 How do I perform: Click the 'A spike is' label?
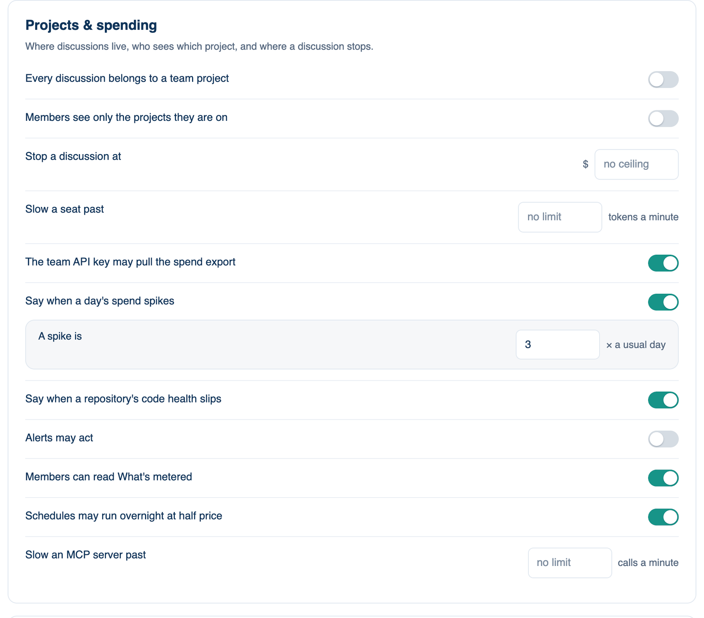click(60, 336)
